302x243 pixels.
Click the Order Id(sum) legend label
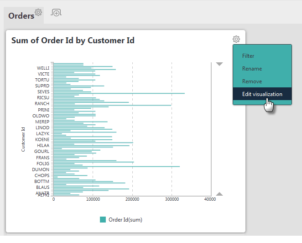pyautogui.click(x=125, y=220)
